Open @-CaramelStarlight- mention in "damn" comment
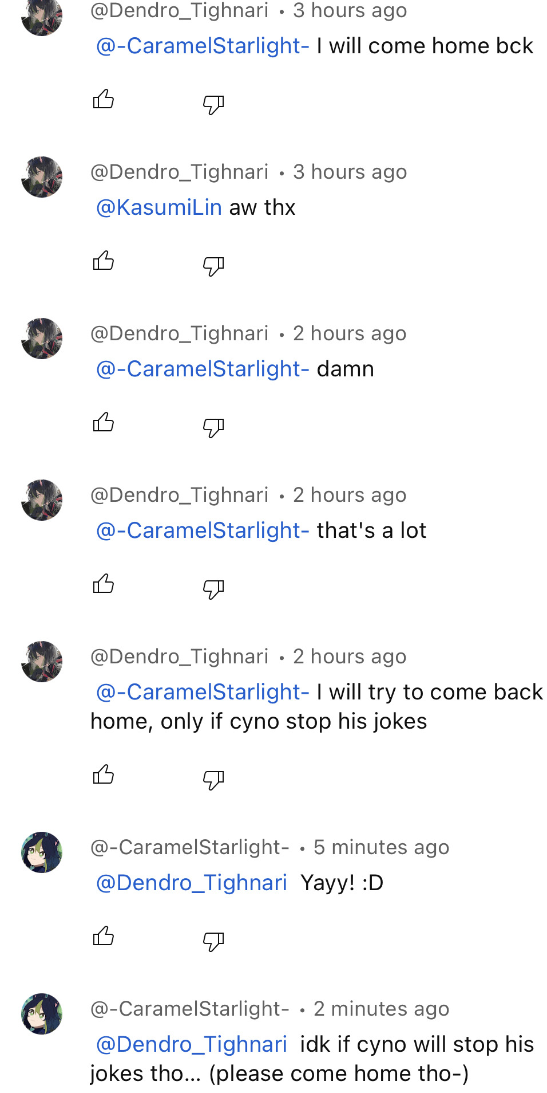The width and height of the screenshot is (547, 1093). point(203,369)
